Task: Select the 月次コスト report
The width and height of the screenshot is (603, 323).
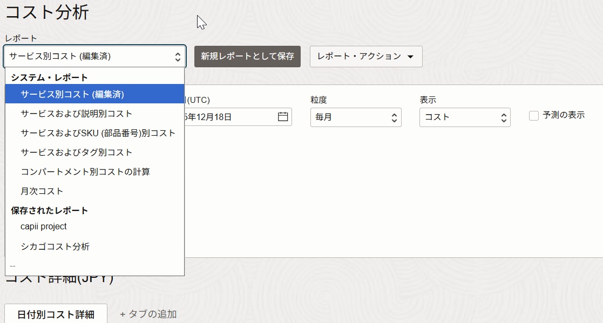Action: tap(42, 191)
